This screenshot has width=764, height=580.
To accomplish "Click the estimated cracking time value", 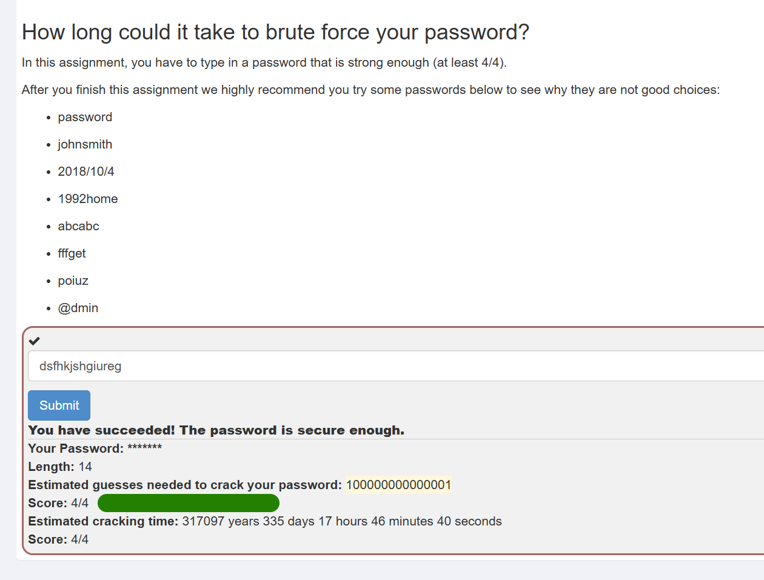I will (x=341, y=521).
